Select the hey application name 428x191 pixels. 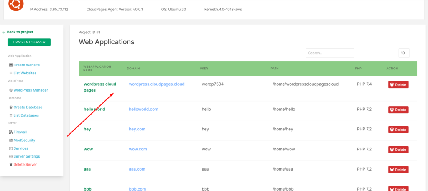coord(87,129)
